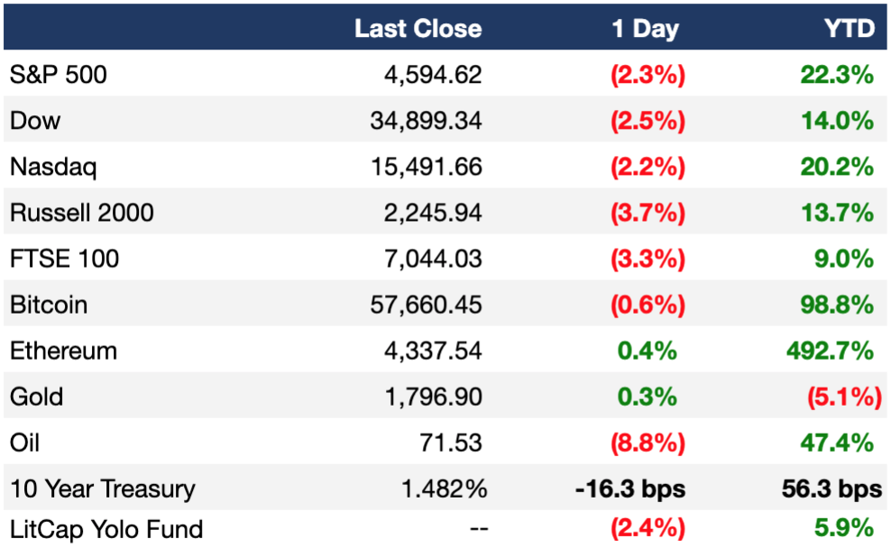Click the Bitcoin row label
Viewport: 891px width, 548px height.
(x=49, y=305)
